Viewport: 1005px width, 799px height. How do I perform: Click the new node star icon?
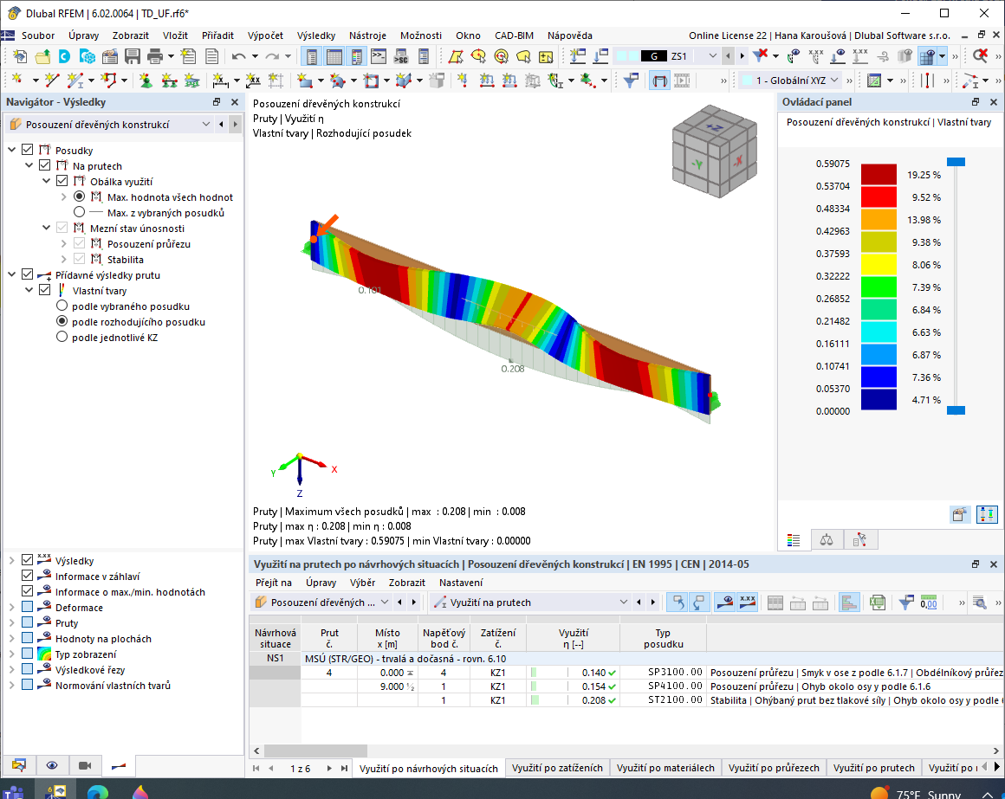[x=17, y=80]
